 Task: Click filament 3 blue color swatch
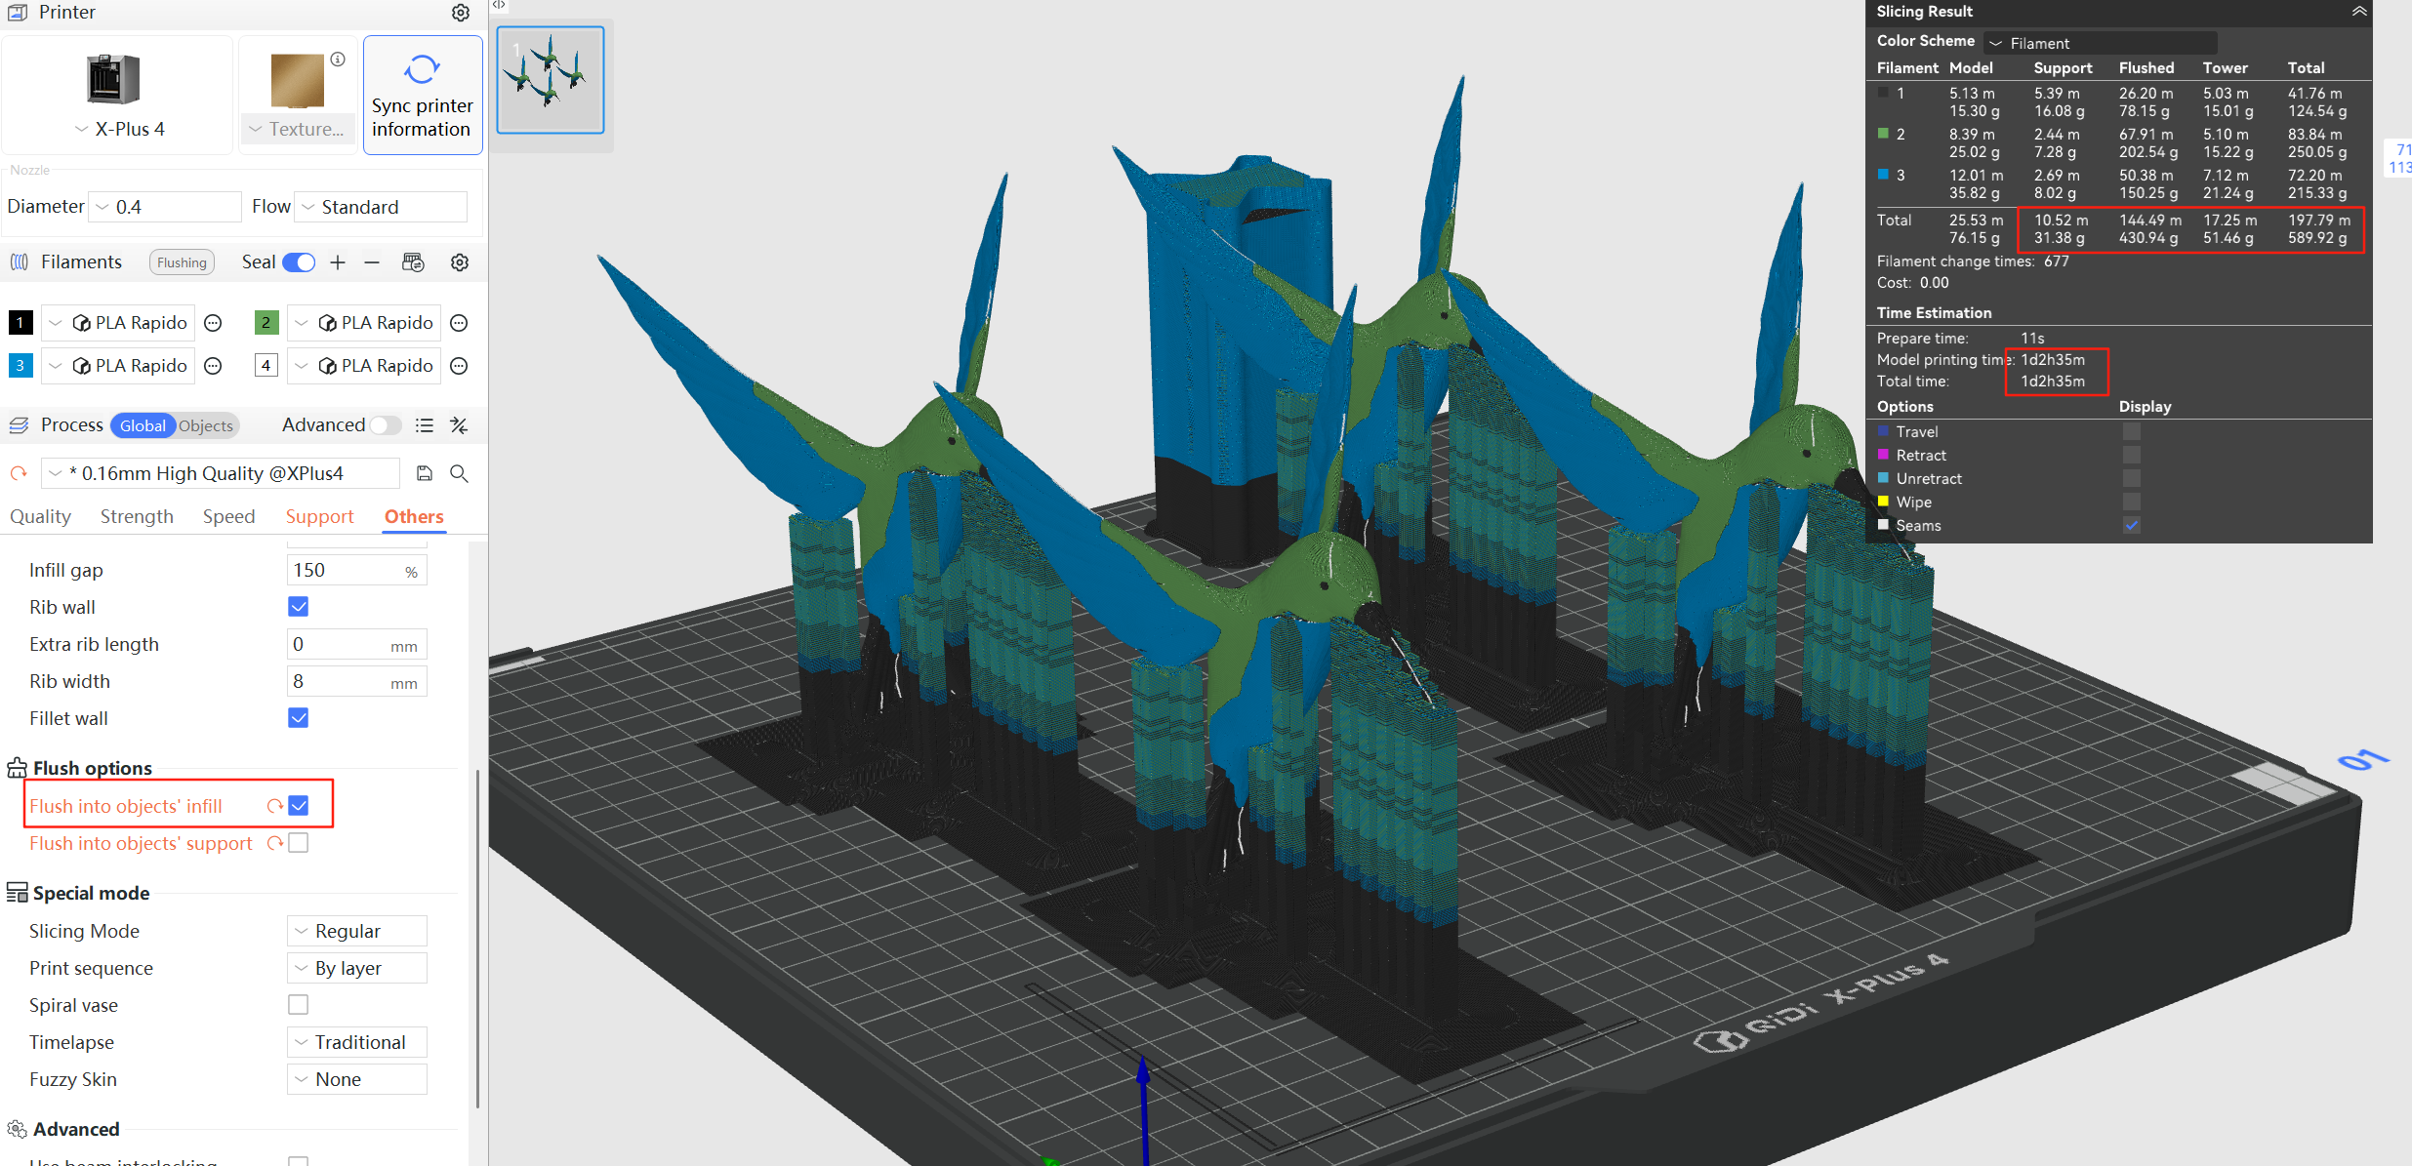20,366
